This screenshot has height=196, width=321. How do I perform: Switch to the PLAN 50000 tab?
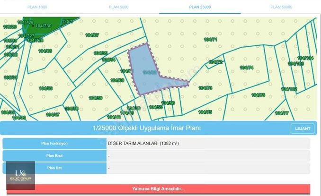(x=281, y=7)
